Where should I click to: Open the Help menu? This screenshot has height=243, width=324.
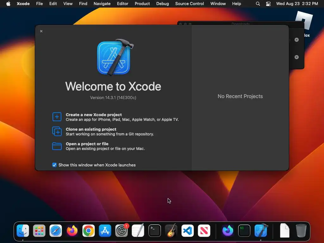pyautogui.click(x=236, y=3)
